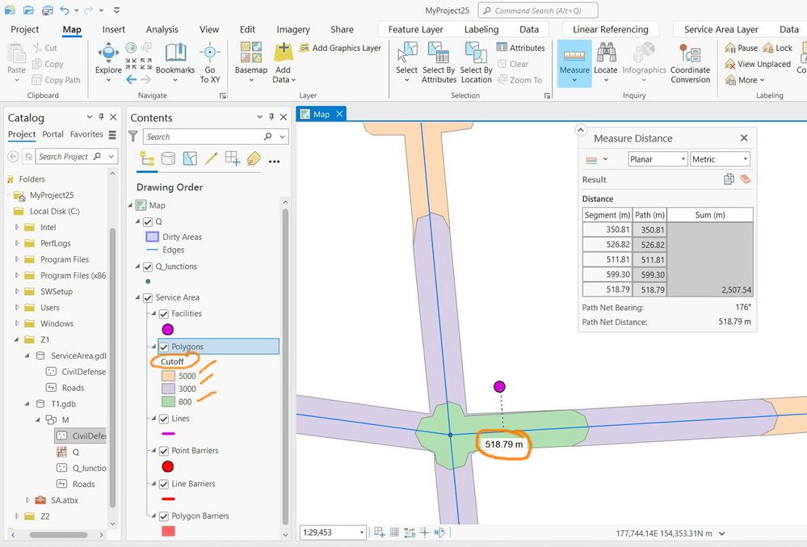Open the Analysis ribbon tab
Screen dimensions: 807x547
(x=162, y=29)
